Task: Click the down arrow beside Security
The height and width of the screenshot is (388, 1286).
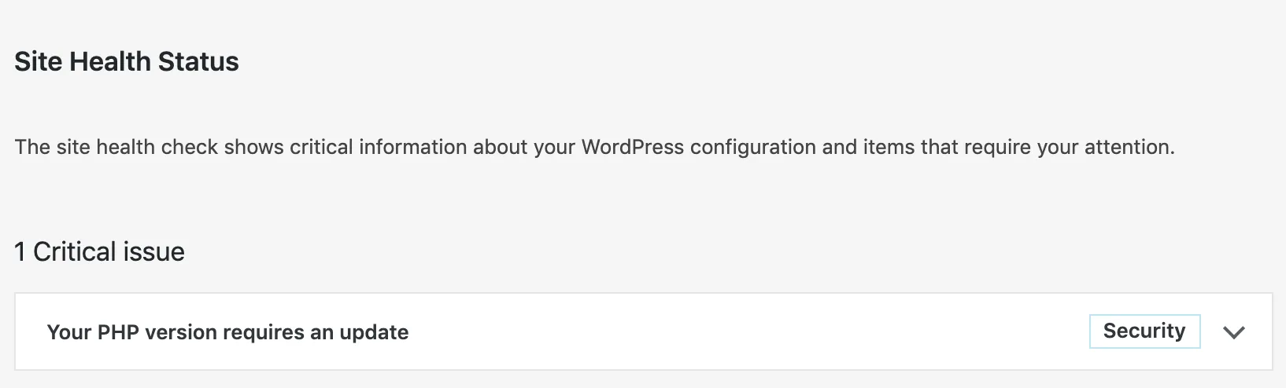Action: pos(1233,332)
